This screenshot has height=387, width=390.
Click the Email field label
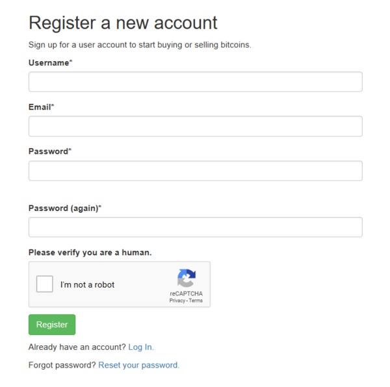click(x=41, y=107)
